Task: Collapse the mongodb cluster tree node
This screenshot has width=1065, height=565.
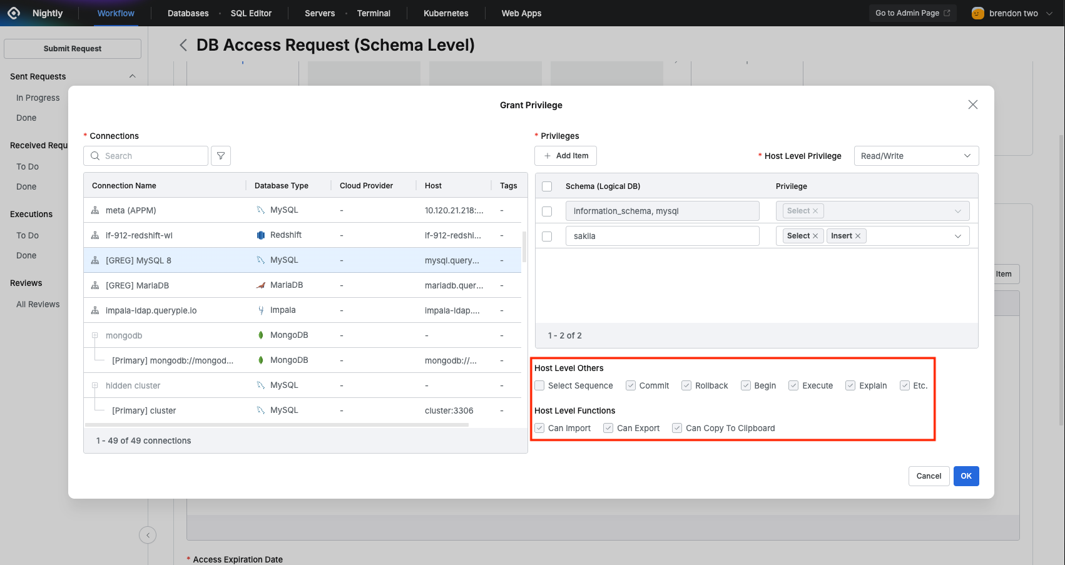Action: coord(95,335)
